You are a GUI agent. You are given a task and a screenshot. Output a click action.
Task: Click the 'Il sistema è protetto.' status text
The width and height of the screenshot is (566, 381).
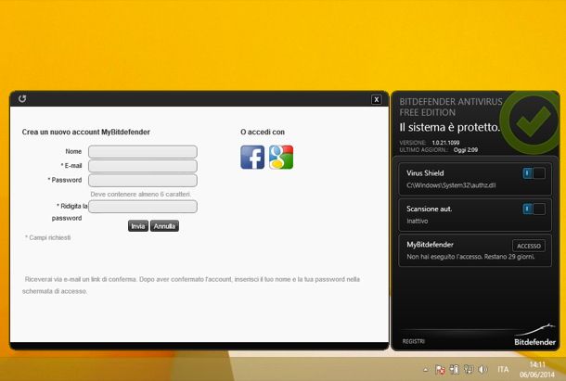pyautogui.click(x=449, y=127)
